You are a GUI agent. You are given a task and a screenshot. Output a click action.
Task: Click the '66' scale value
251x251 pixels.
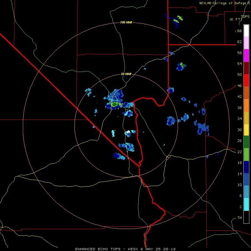240,31
